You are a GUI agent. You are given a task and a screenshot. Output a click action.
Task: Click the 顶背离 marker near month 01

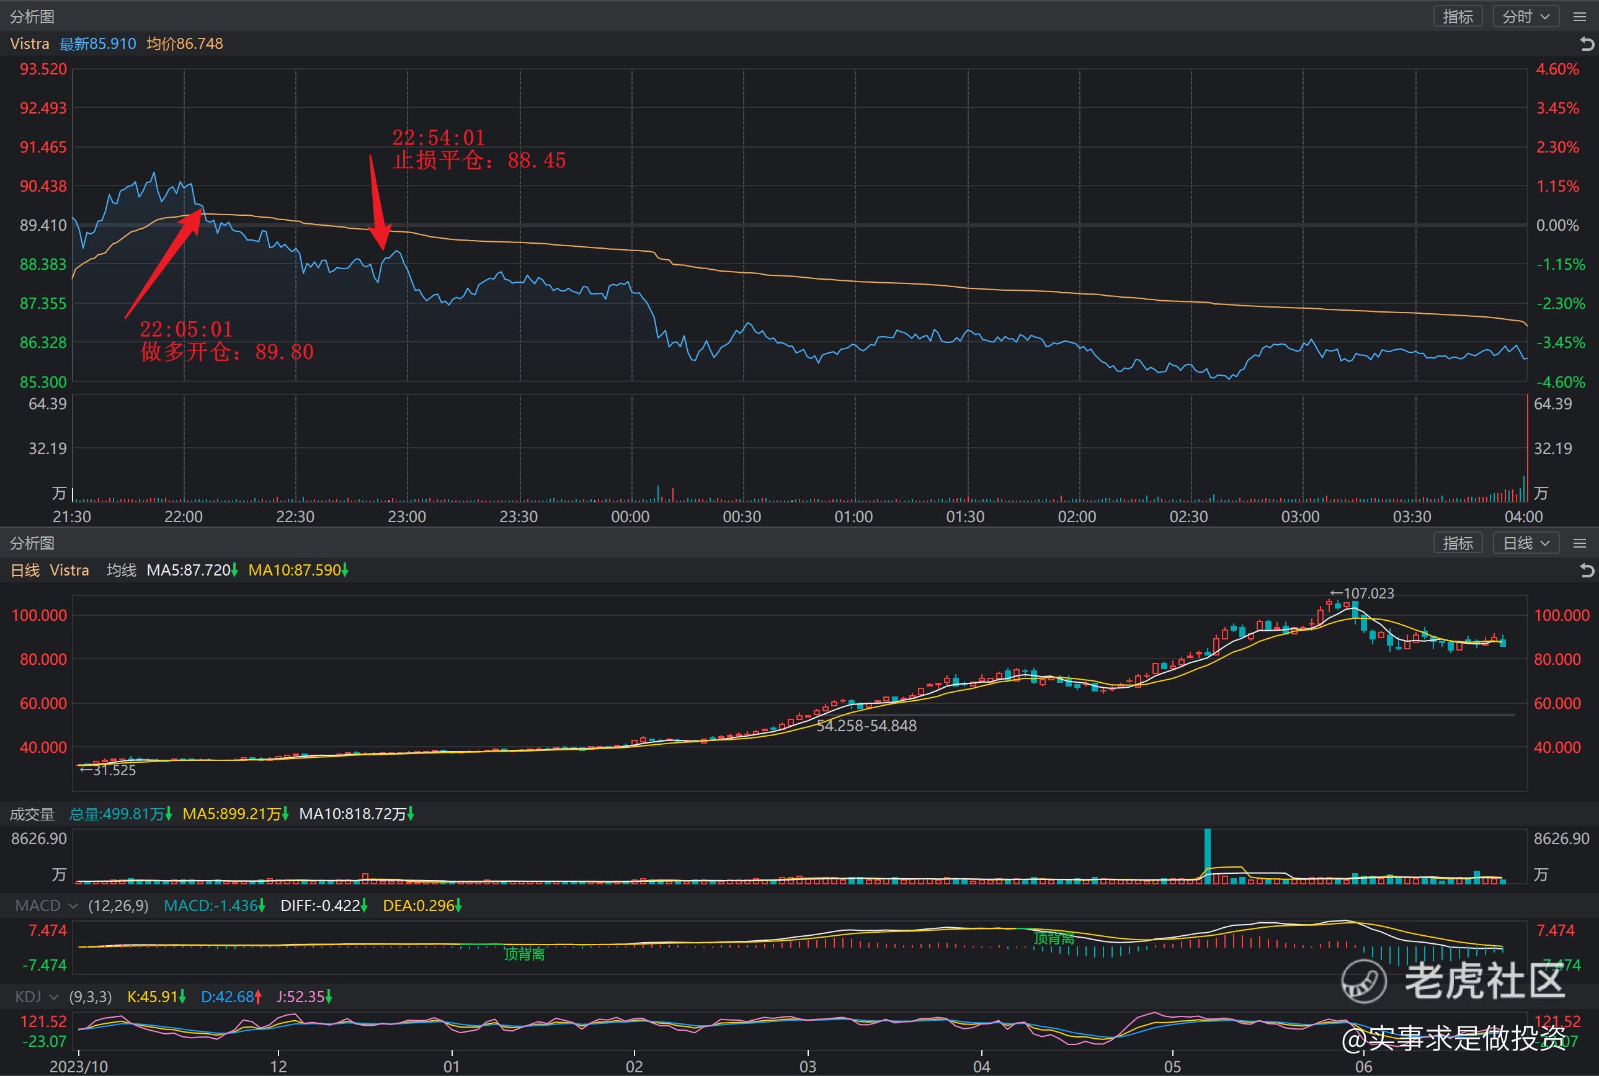click(524, 954)
